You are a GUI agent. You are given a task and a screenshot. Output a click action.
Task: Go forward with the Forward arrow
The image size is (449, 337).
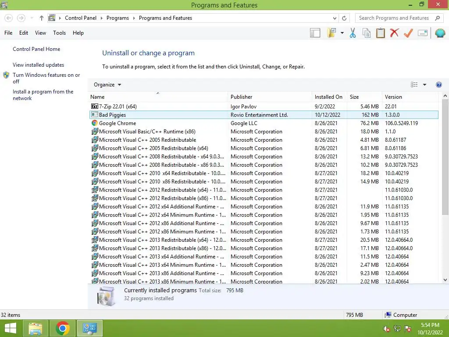click(21, 18)
